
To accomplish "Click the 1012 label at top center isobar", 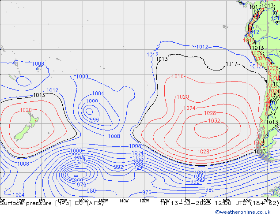I will [202, 47].
